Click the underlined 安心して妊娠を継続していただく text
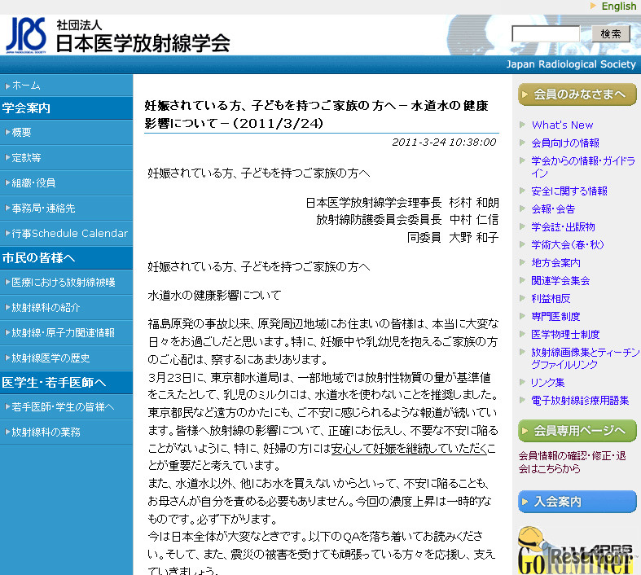This screenshot has height=575, width=641. click(409, 448)
